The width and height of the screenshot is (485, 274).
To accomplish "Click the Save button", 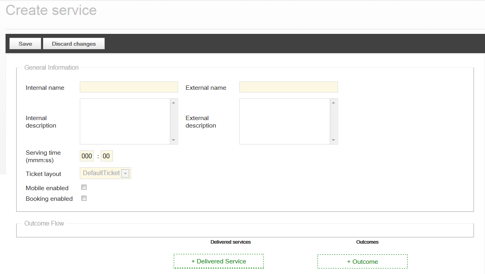I will tap(25, 44).
